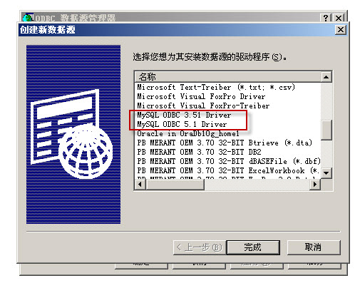Screen dimensions: 360x283
Task: Select PB MERANT OEM 3.70 ExcelWorkbook driver
Action: click(228, 170)
